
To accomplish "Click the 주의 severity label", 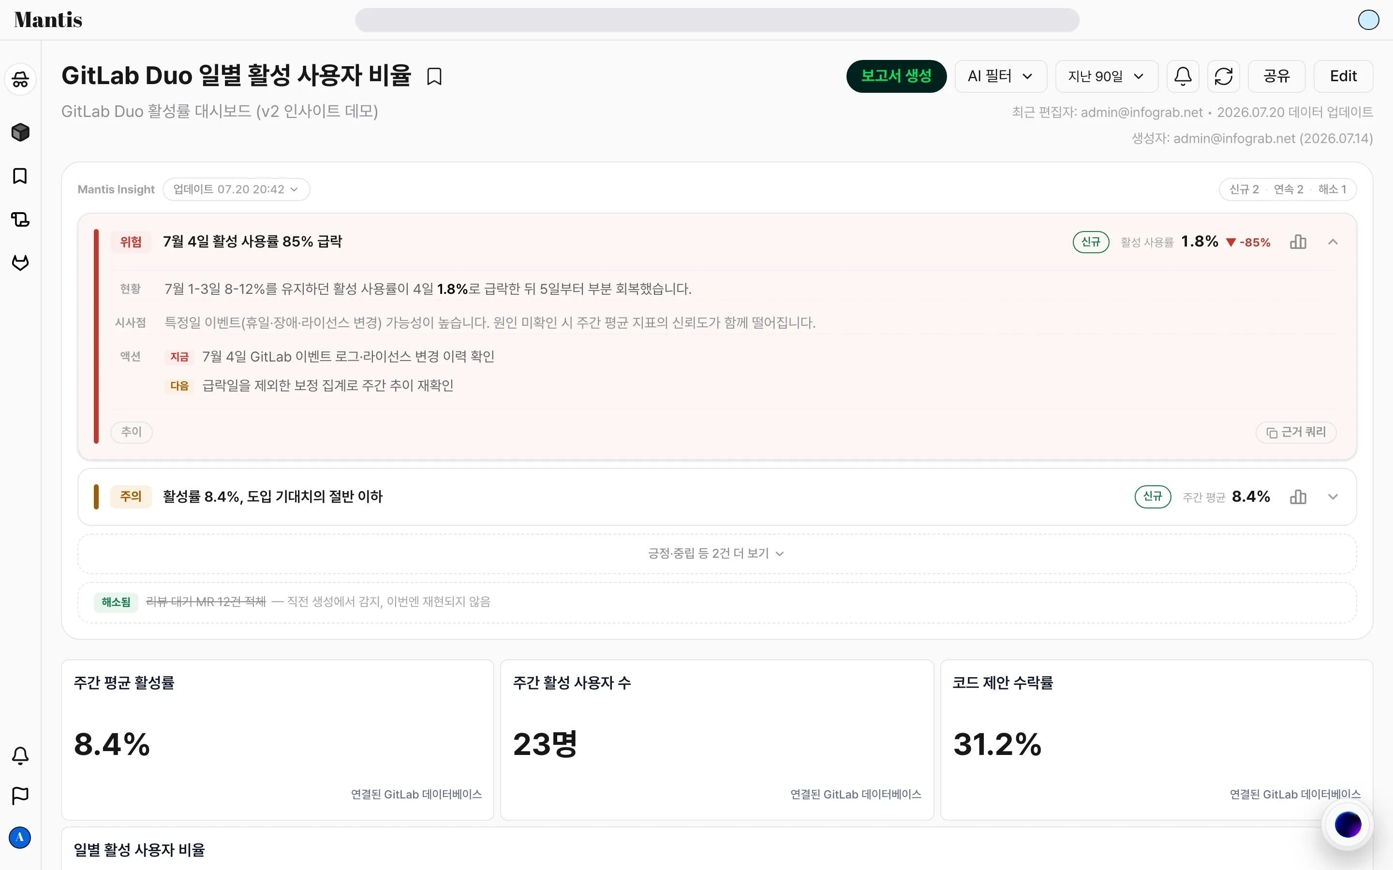I will (x=131, y=496).
